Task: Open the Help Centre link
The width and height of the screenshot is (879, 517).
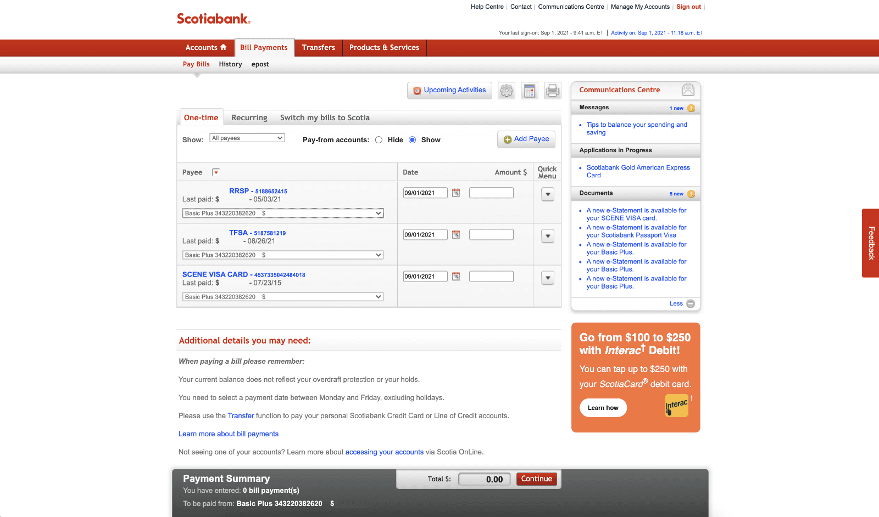Action: (487, 7)
